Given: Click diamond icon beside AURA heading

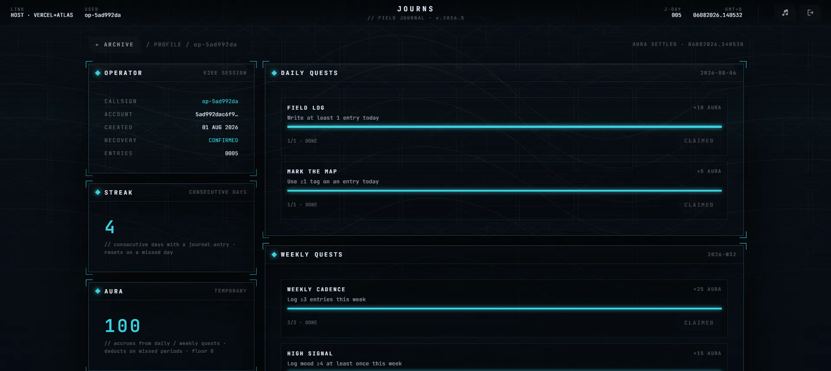Looking at the screenshot, I should tap(98, 291).
